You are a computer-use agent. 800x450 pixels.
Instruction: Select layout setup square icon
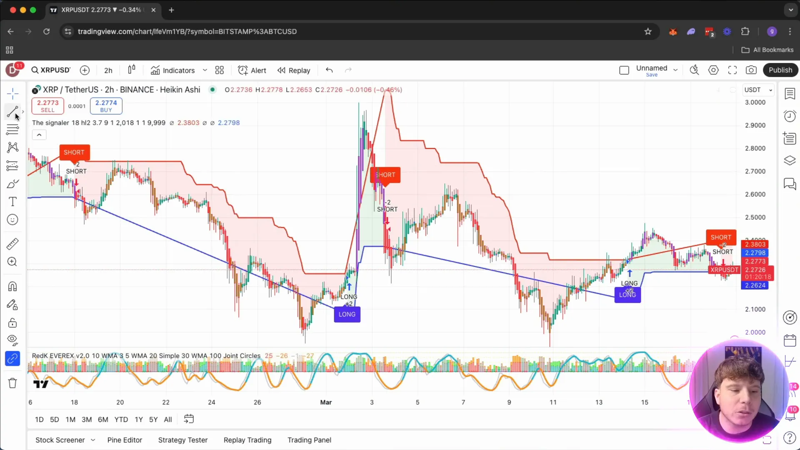624,70
